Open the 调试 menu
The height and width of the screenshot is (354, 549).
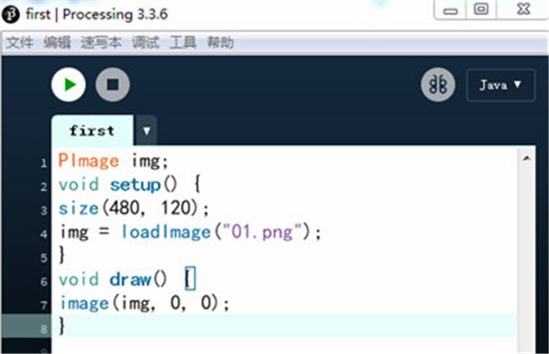pyautogui.click(x=145, y=43)
